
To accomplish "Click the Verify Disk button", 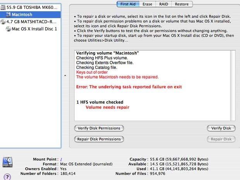I will click(221, 128).
